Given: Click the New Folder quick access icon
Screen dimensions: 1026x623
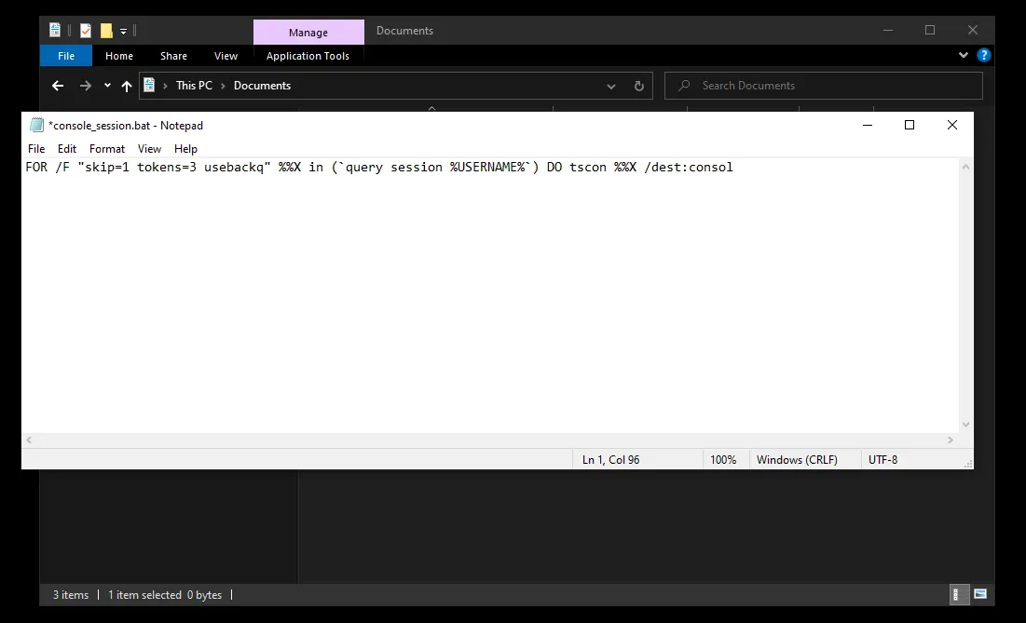Looking at the screenshot, I should [x=105, y=30].
